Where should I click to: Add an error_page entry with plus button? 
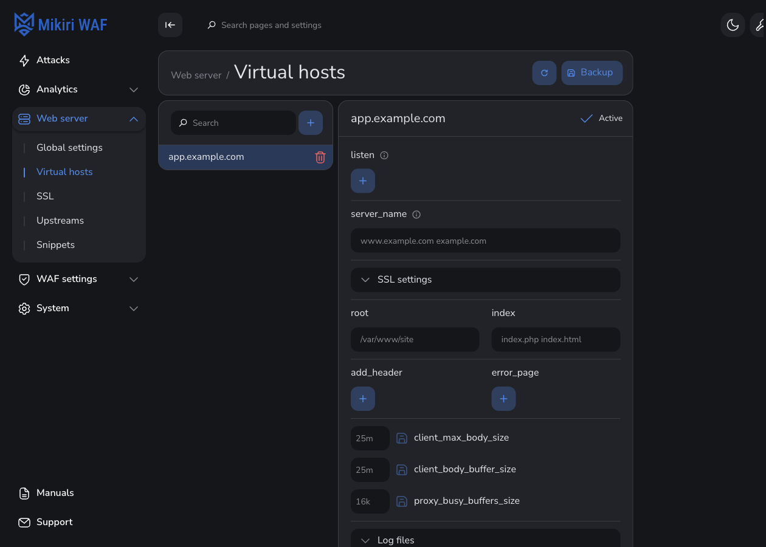tap(504, 399)
